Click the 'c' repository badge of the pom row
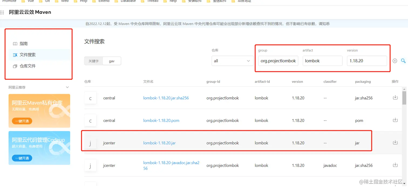 click(90, 120)
